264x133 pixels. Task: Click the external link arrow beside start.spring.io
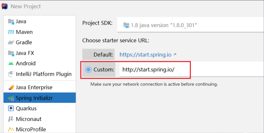pos(175,54)
